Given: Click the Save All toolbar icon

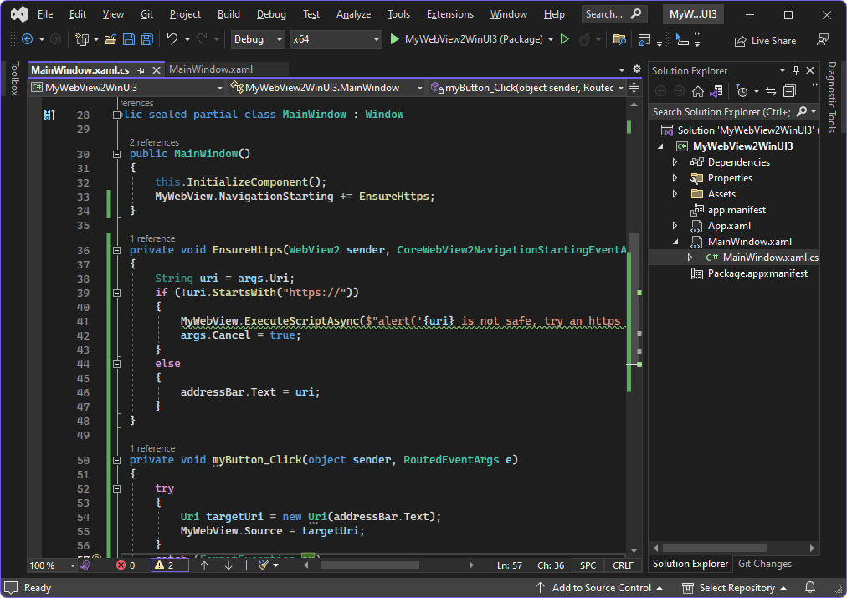Looking at the screenshot, I should click(x=147, y=39).
